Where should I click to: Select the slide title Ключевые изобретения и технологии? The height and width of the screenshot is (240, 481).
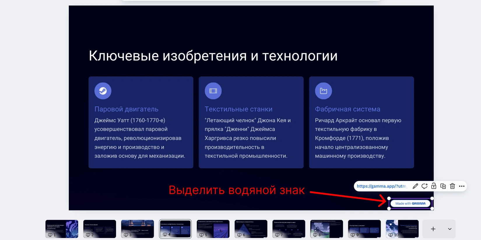click(213, 56)
